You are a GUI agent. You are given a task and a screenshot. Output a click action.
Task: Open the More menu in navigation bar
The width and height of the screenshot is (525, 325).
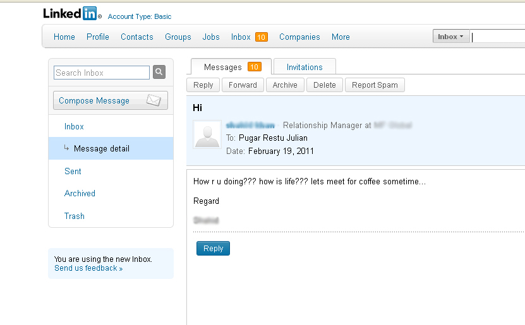(341, 37)
